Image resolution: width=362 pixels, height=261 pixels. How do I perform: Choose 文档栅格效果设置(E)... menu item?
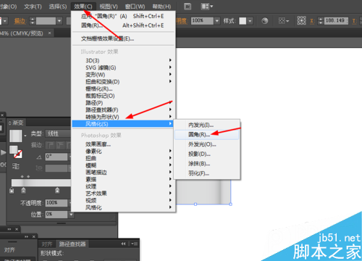pyautogui.click(x=123, y=38)
